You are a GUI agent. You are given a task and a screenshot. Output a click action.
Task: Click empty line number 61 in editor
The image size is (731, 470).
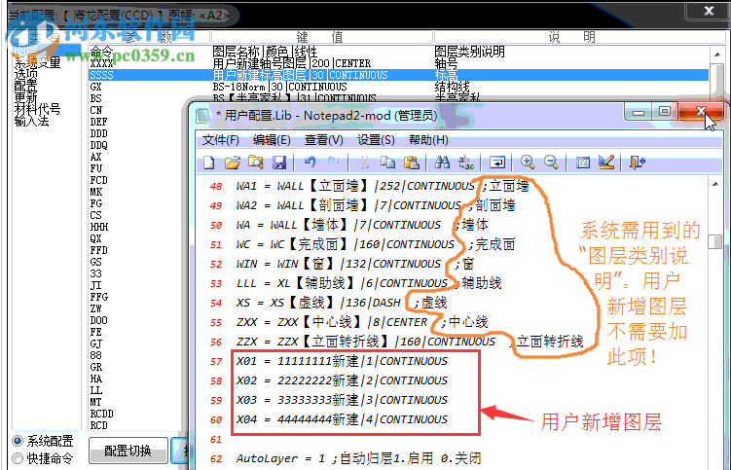(x=216, y=439)
